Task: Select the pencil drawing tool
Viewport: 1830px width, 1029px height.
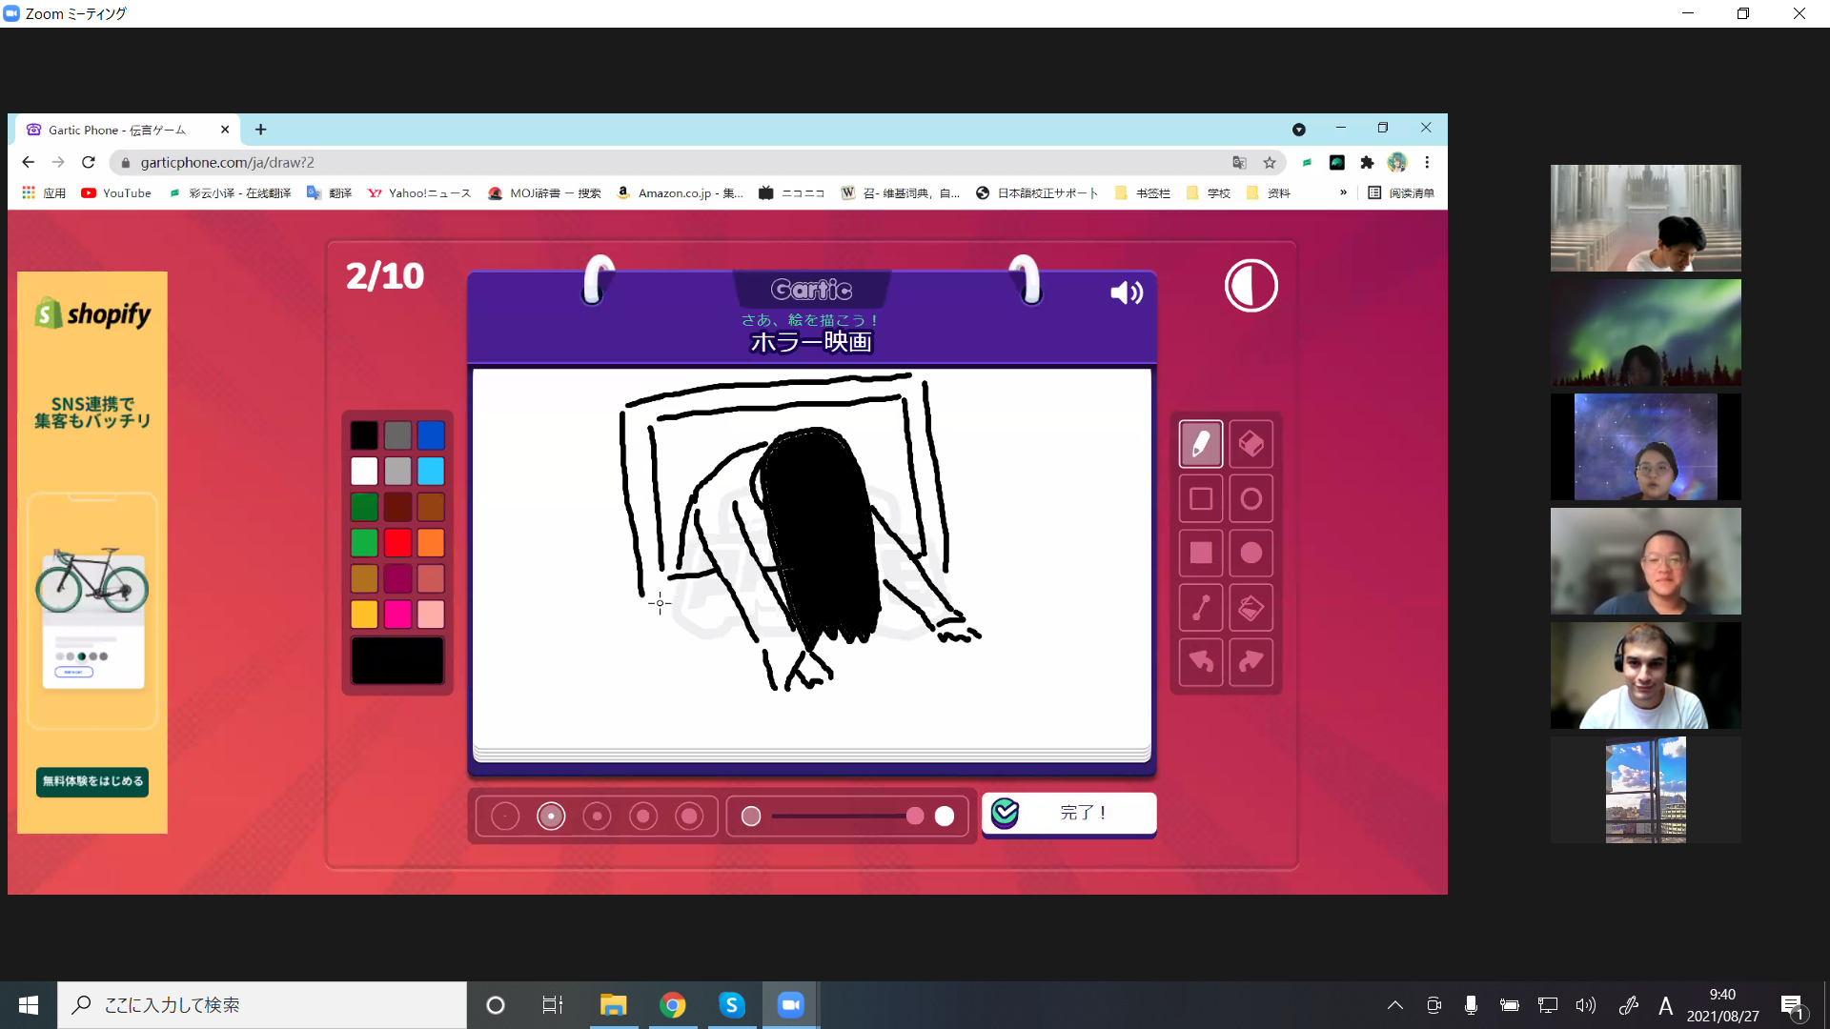Action: (1201, 444)
